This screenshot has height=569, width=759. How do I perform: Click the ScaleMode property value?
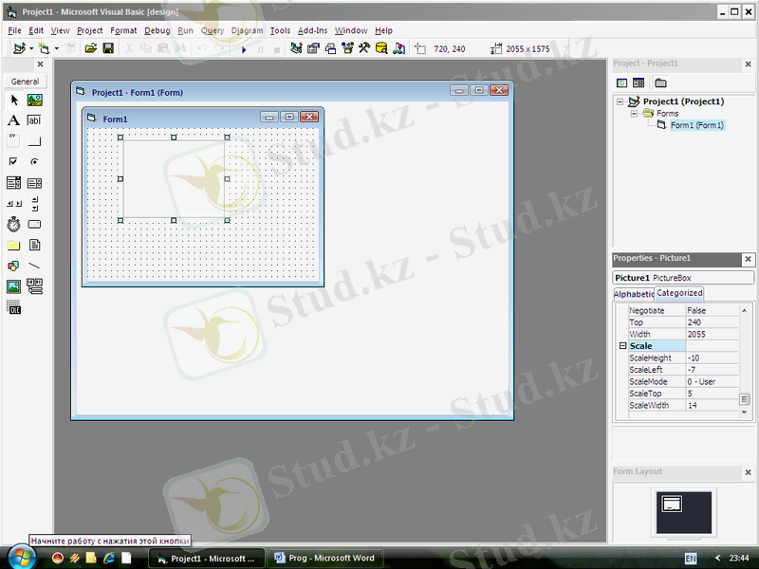pos(712,382)
